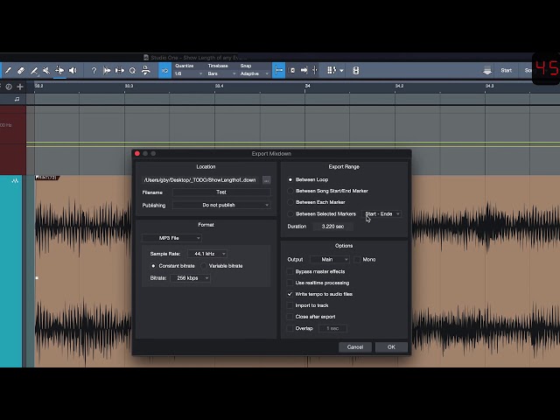Click the Filename field containing Test
The height and width of the screenshot is (420, 560).
[x=221, y=192]
